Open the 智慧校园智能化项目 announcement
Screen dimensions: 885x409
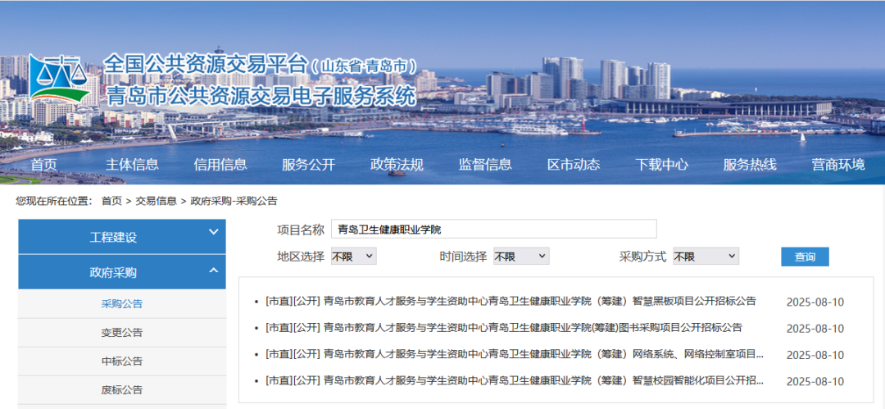[515, 381]
